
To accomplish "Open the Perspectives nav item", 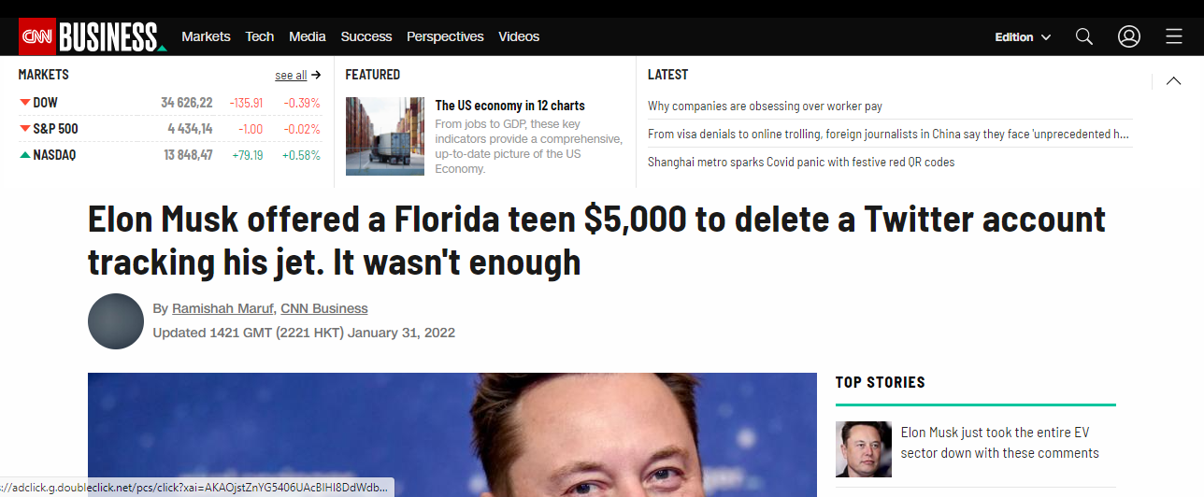I will click(445, 36).
